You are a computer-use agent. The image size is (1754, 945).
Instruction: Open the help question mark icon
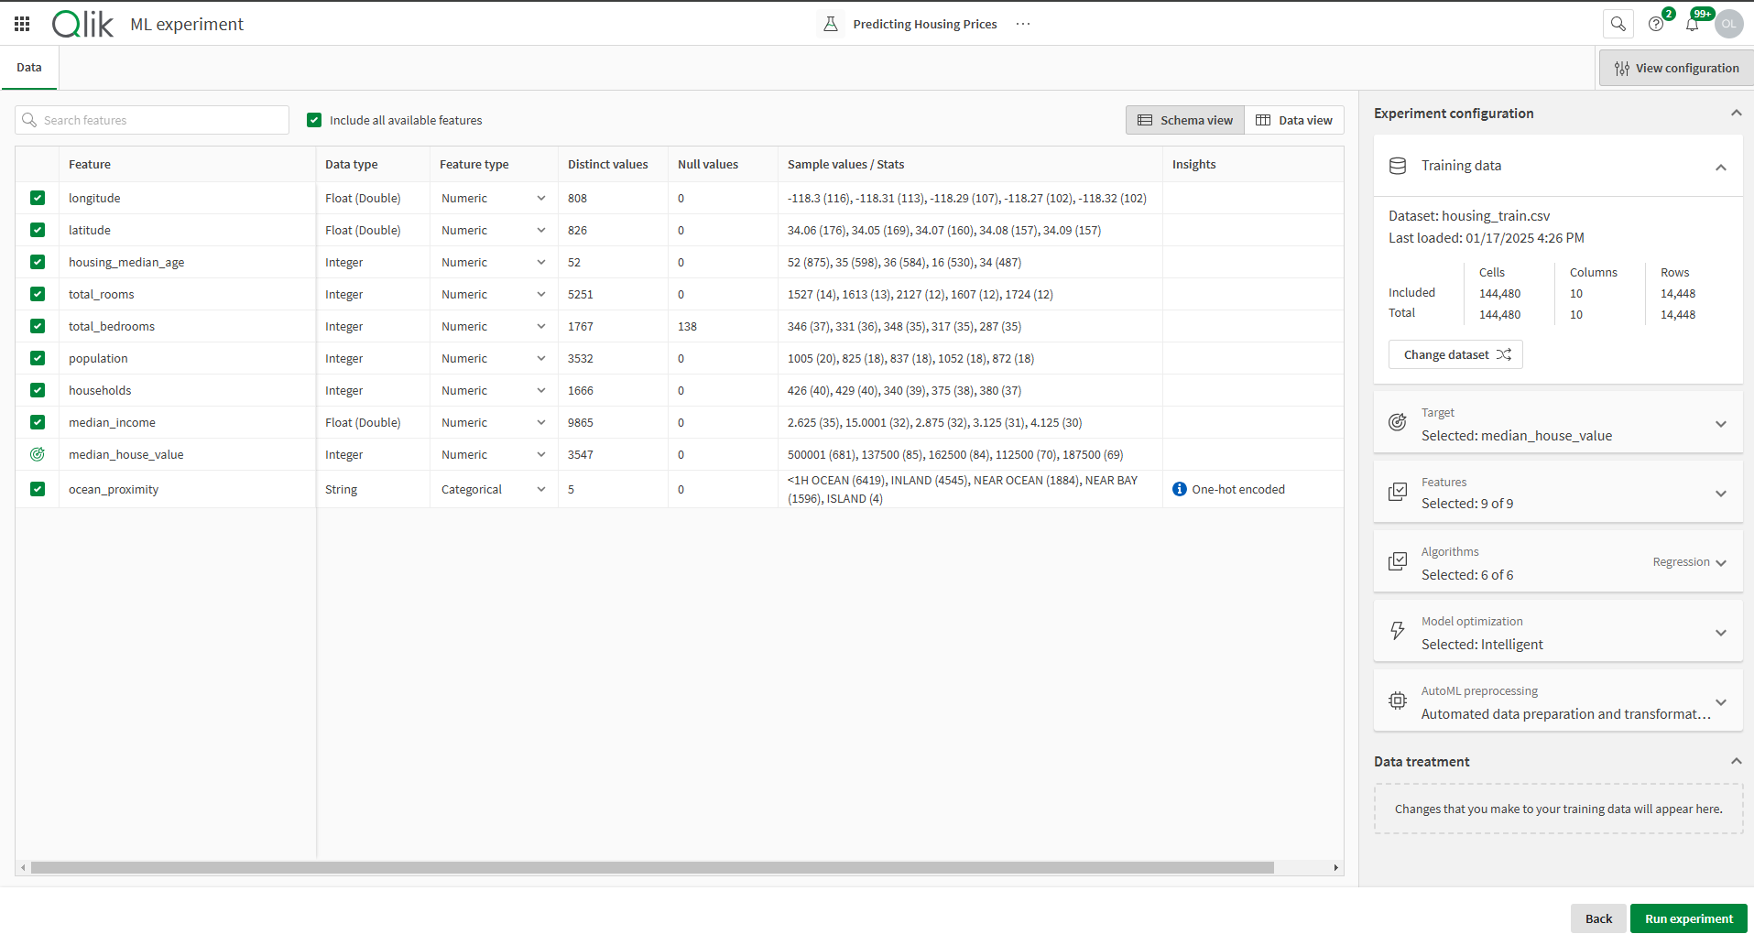(x=1656, y=25)
